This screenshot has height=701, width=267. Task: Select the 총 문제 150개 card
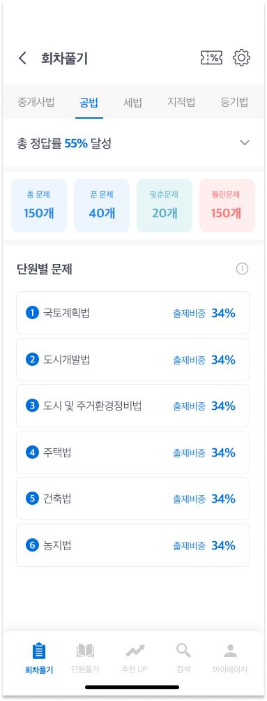point(39,206)
